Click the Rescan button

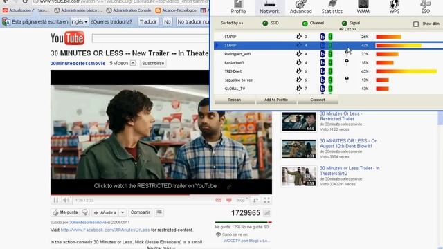(235, 100)
